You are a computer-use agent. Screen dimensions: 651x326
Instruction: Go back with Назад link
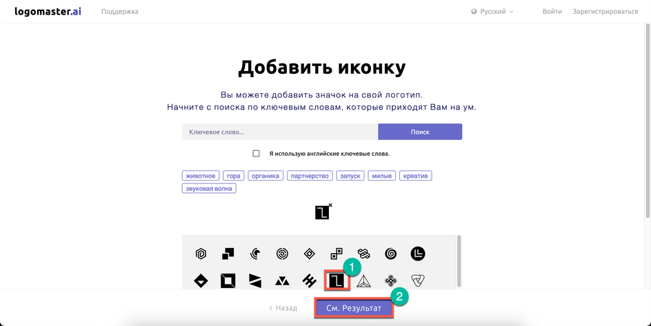point(283,308)
